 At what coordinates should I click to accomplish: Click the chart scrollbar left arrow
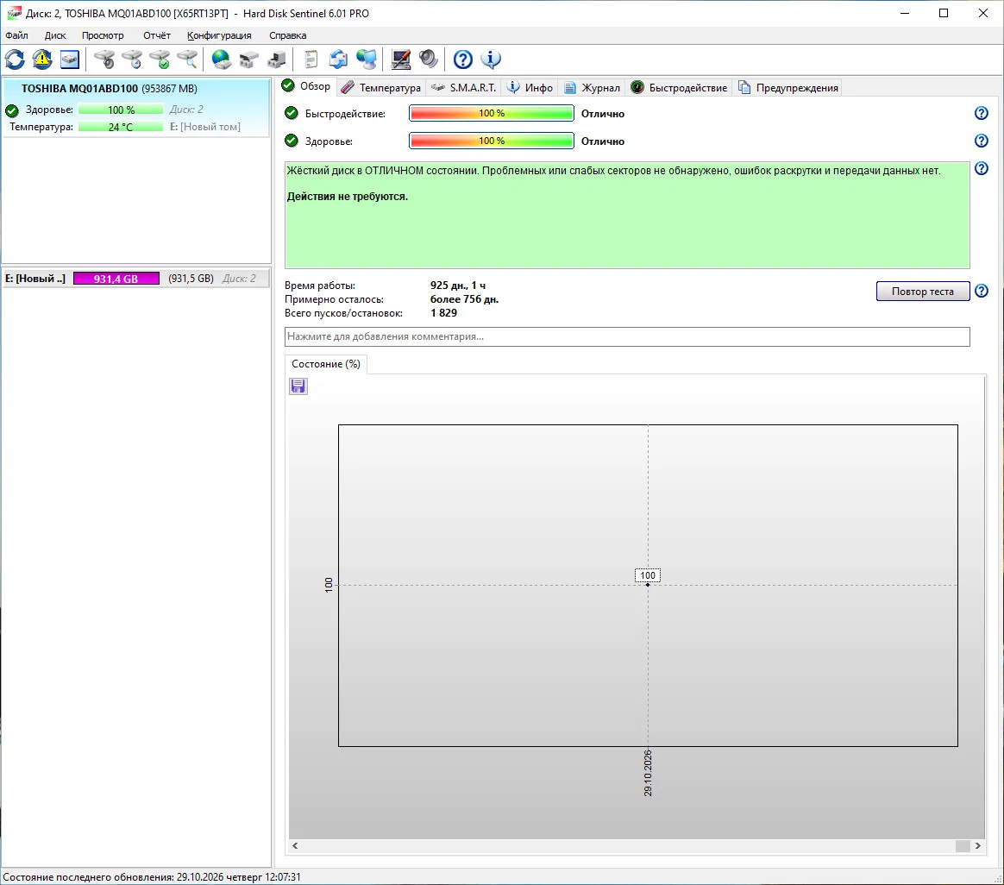(x=295, y=846)
